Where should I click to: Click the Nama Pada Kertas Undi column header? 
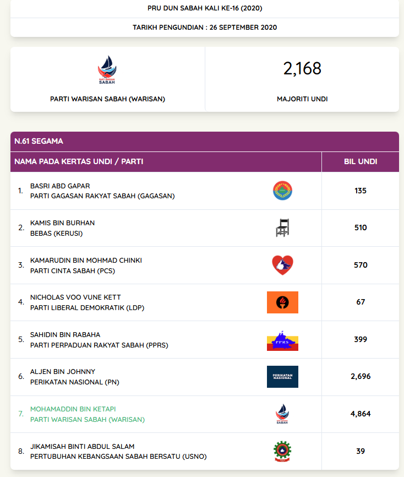pyautogui.click(x=79, y=162)
